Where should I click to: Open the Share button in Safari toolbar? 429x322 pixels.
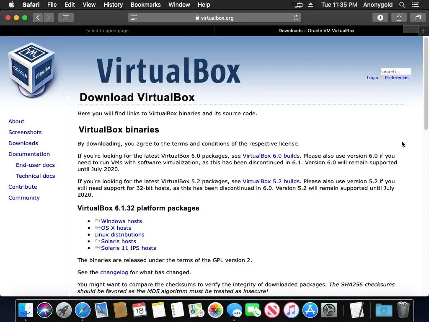pos(399,18)
